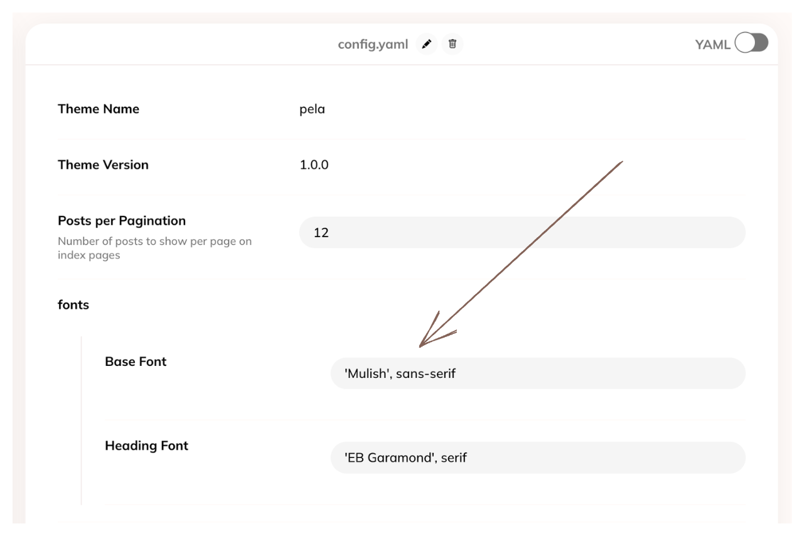Screen dimensions: 804x536
Task: Toggle the YAML view switch
Action: click(751, 44)
